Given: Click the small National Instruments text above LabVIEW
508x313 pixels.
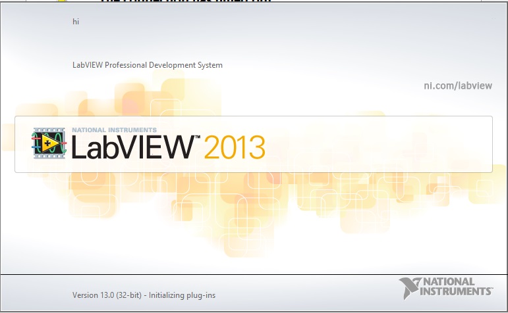Looking at the screenshot, I should pos(113,130).
